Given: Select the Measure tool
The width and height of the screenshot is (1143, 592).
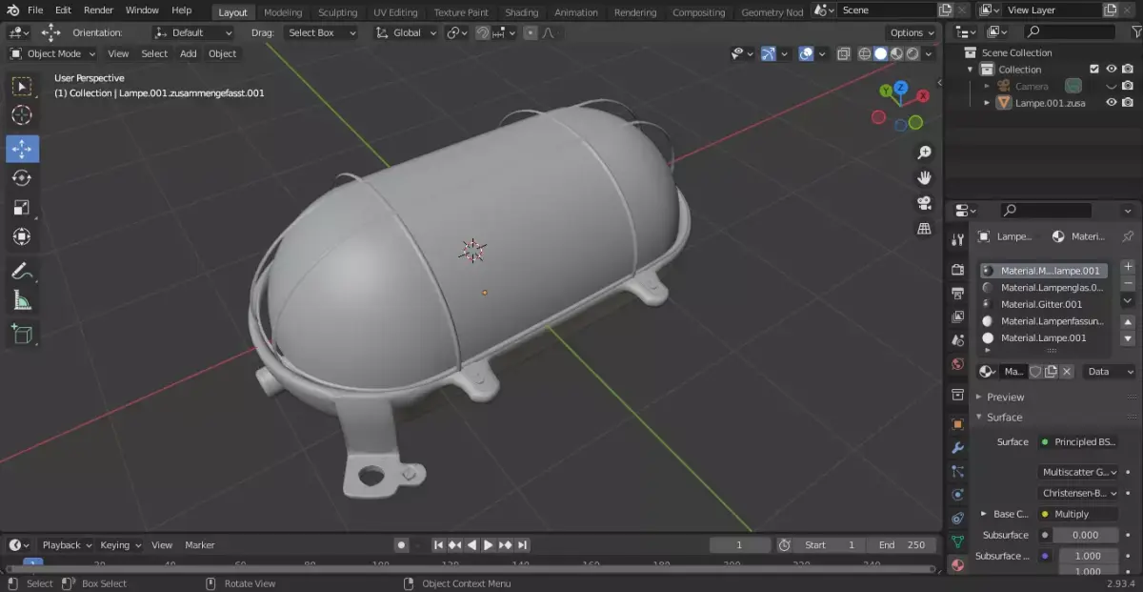Looking at the screenshot, I should 22,300.
